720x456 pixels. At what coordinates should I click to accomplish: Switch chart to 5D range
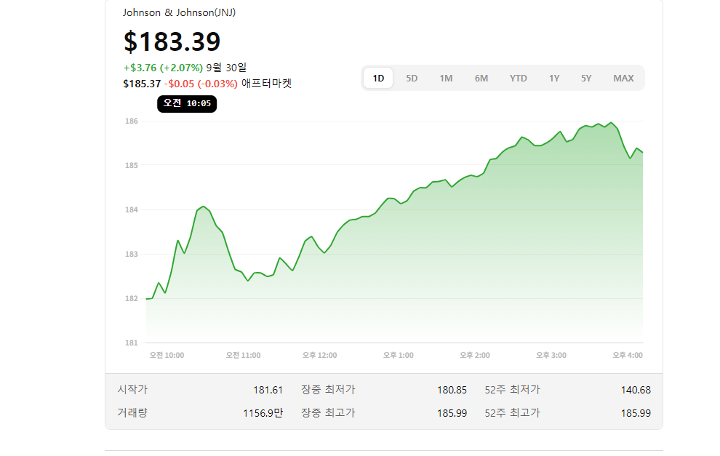click(x=412, y=78)
